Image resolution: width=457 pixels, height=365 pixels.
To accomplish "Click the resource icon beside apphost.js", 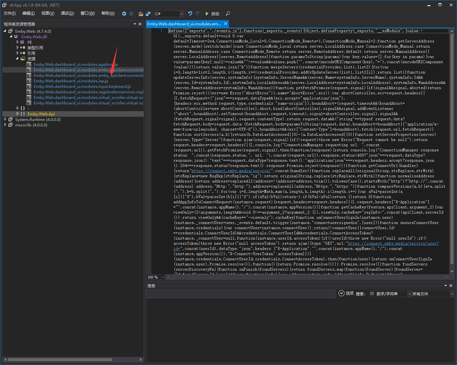I will 29,64.
